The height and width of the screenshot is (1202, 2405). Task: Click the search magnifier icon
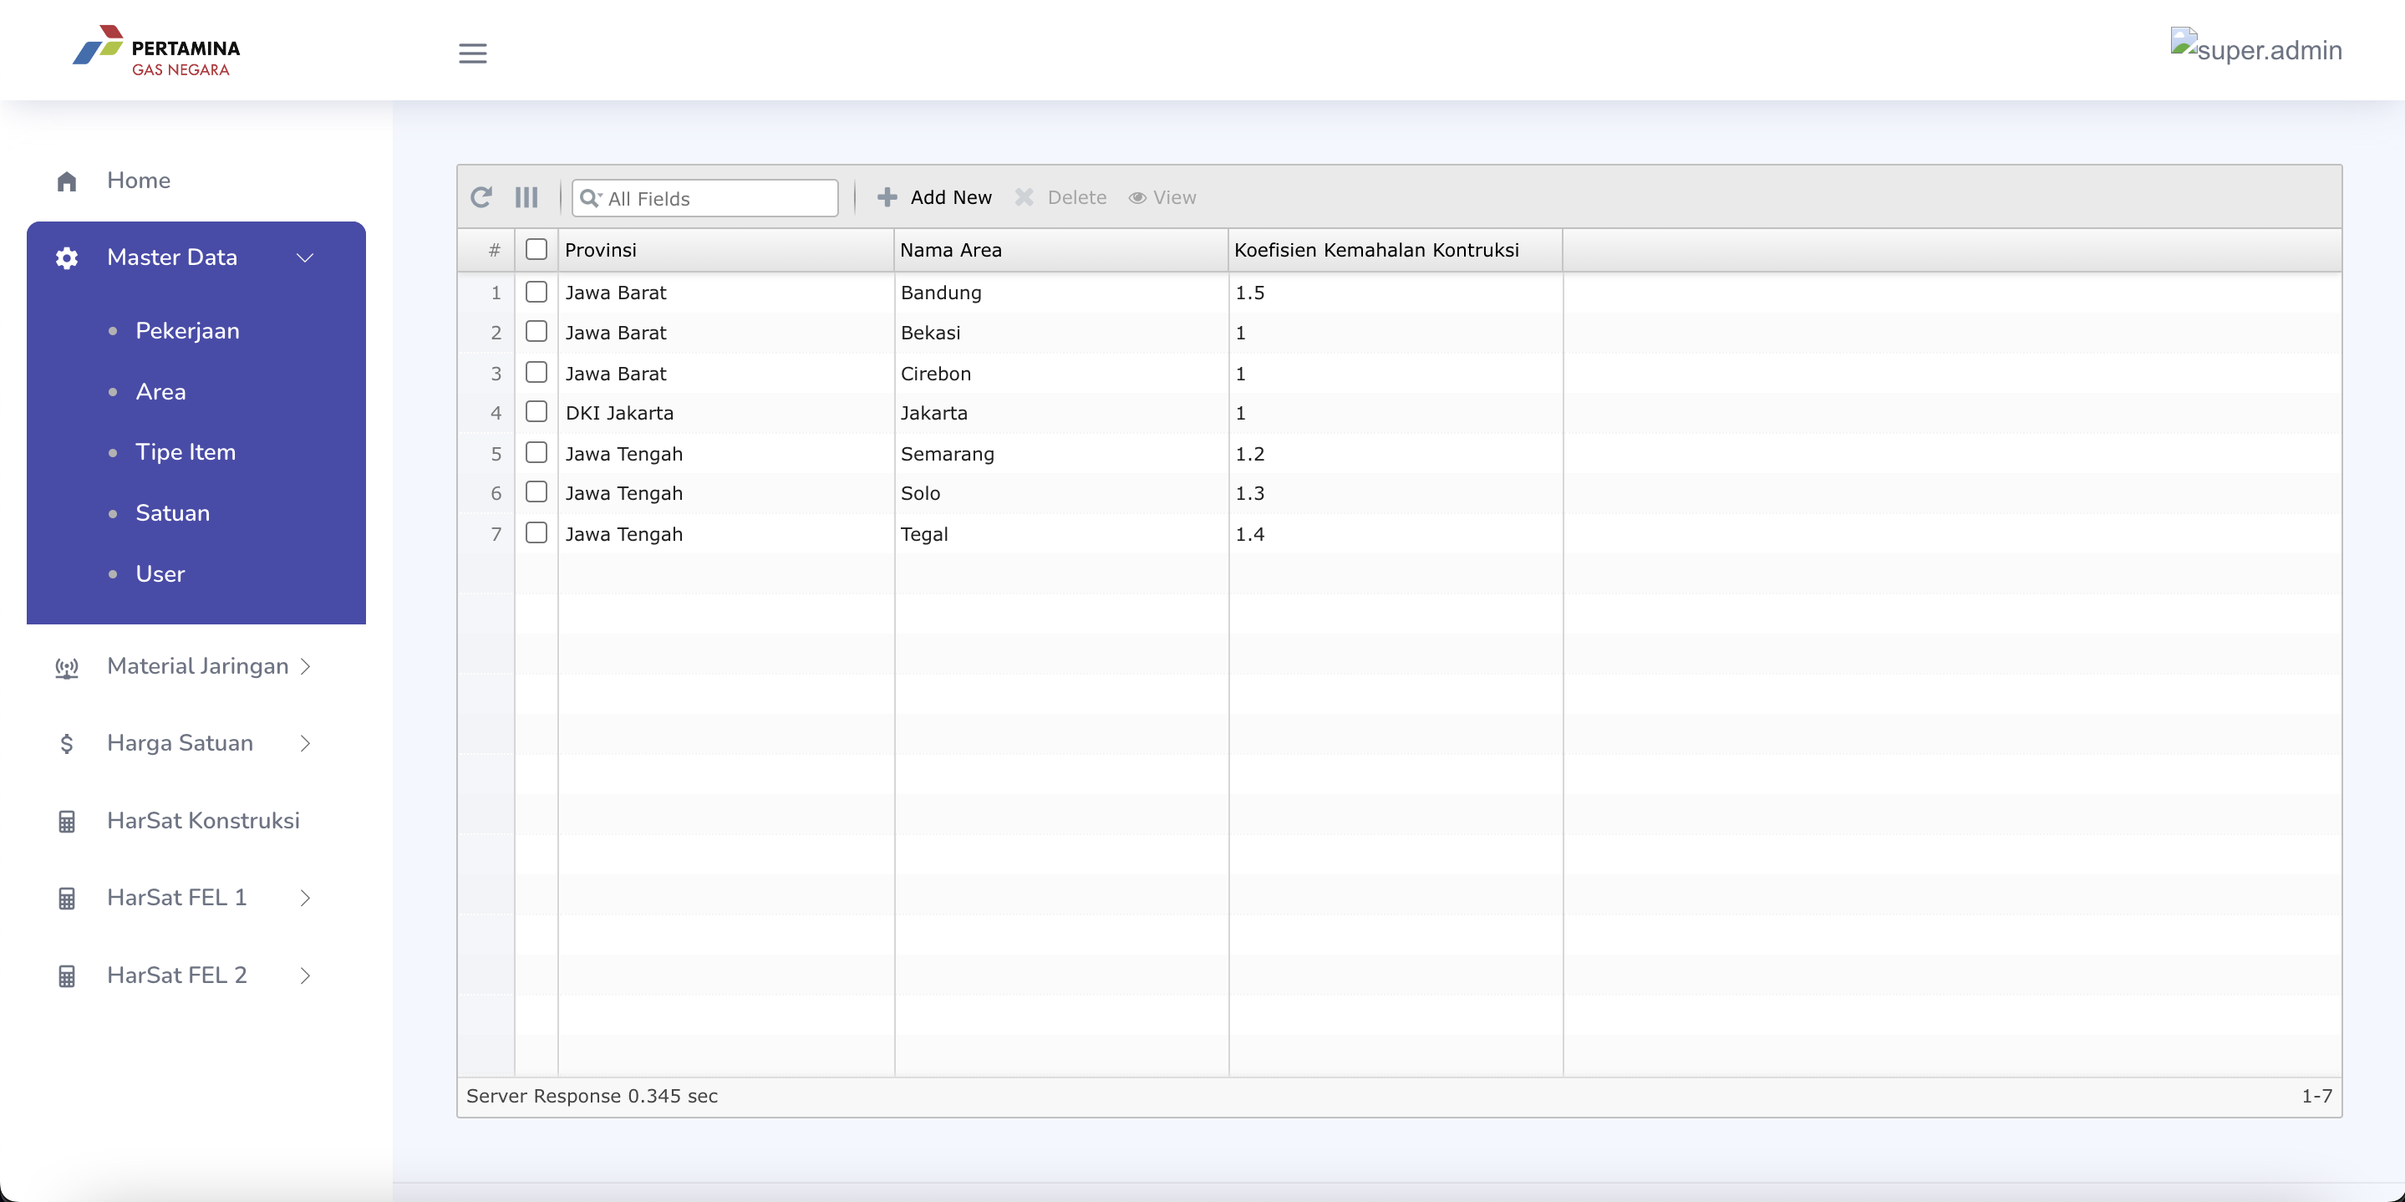point(590,198)
